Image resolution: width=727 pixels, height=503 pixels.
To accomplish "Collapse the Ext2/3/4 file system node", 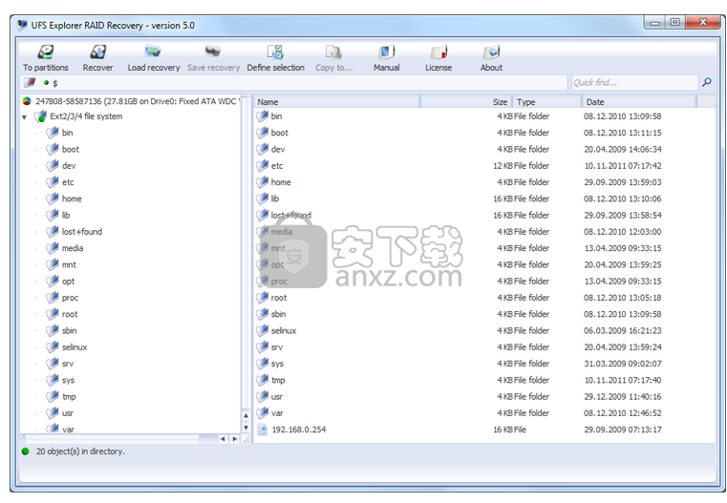I will (25, 117).
